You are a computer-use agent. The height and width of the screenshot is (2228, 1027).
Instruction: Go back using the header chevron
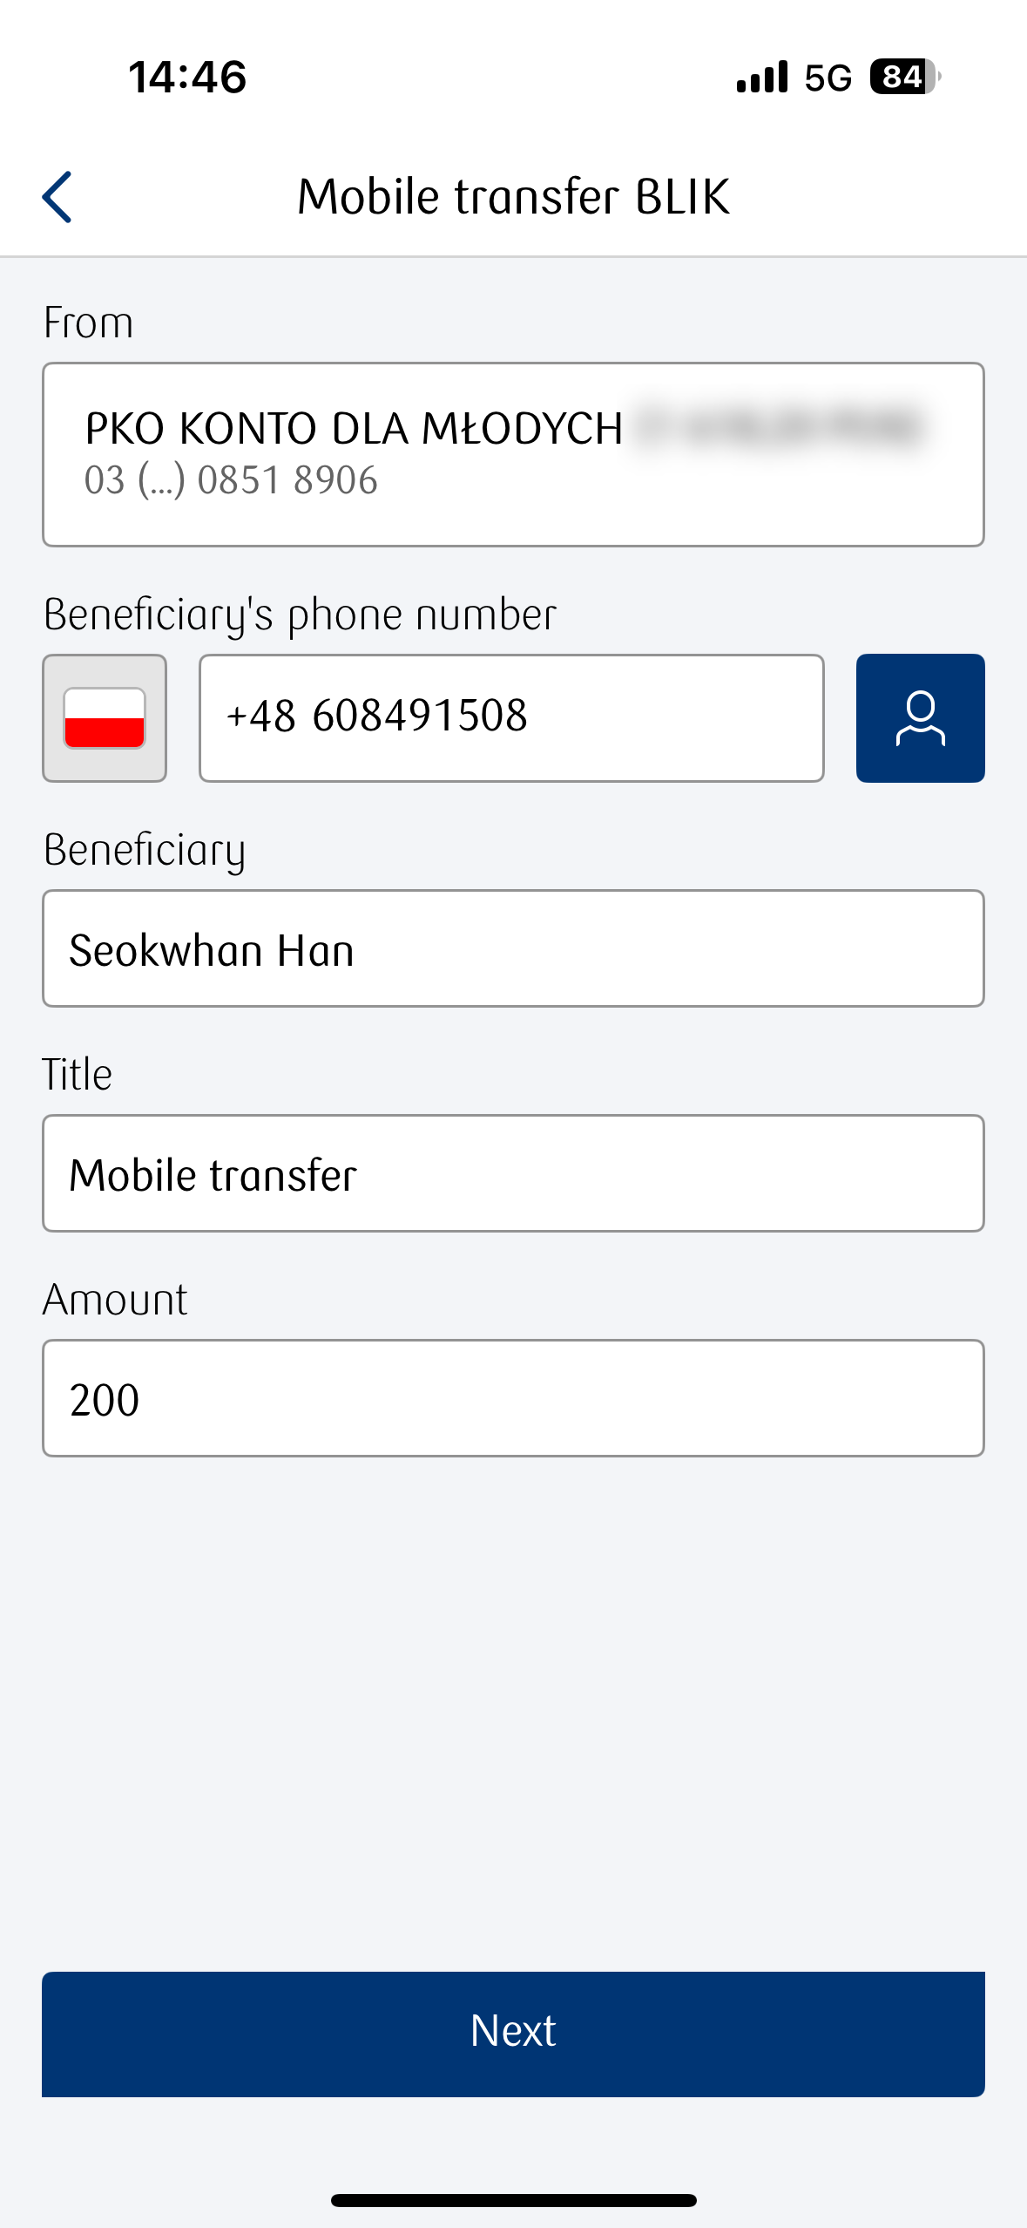coord(57,197)
